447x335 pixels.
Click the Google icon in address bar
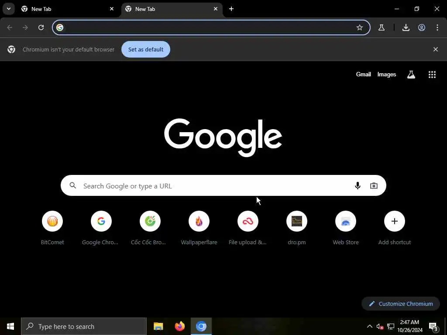pos(59,27)
